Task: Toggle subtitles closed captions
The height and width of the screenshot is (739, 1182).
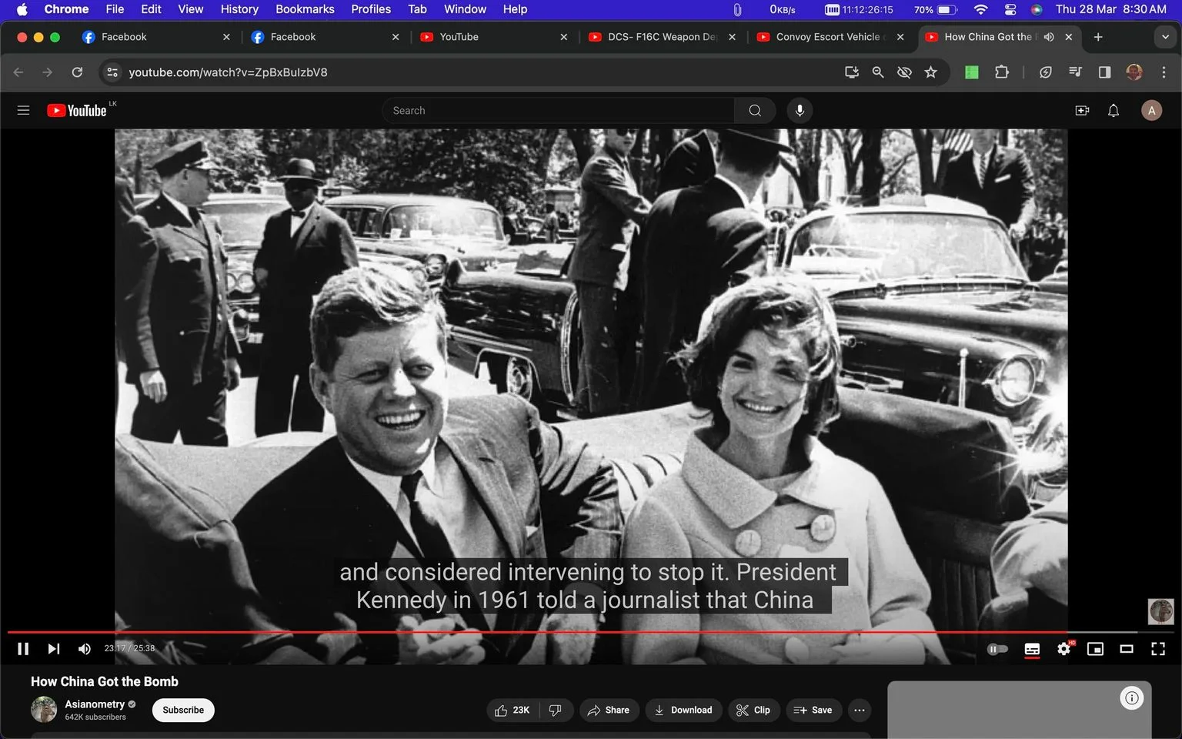Action: [x=1032, y=649]
